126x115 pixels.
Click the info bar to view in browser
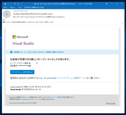click(x=29, y=22)
